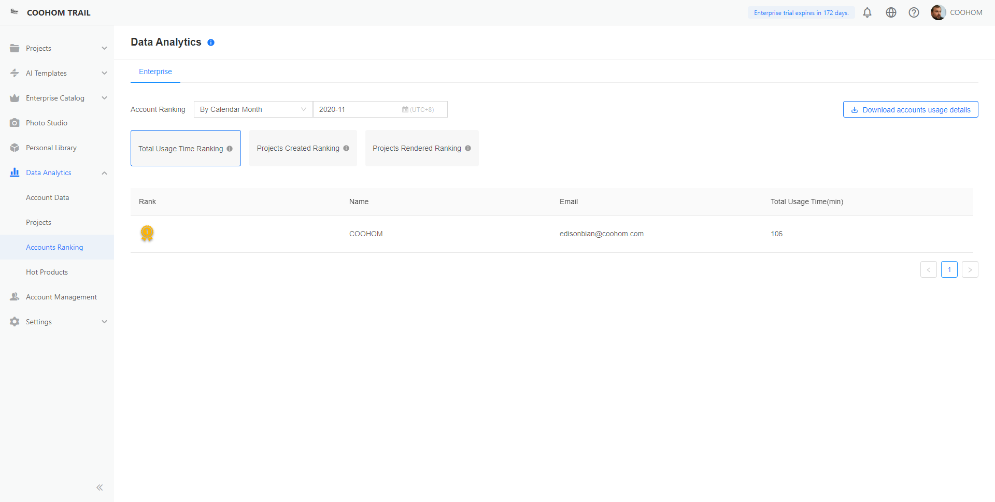
Task: Switch to Projects Rendered Ranking
Action: pos(416,148)
